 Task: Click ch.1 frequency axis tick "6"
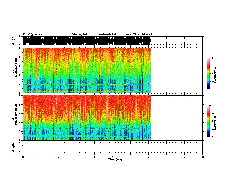click(x=20, y=66)
